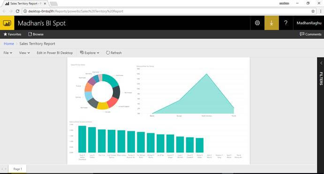The width and height of the screenshot is (324, 174).
Task: View site information icon in address bar
Action: pyautogui.click(x=25, y=11)
